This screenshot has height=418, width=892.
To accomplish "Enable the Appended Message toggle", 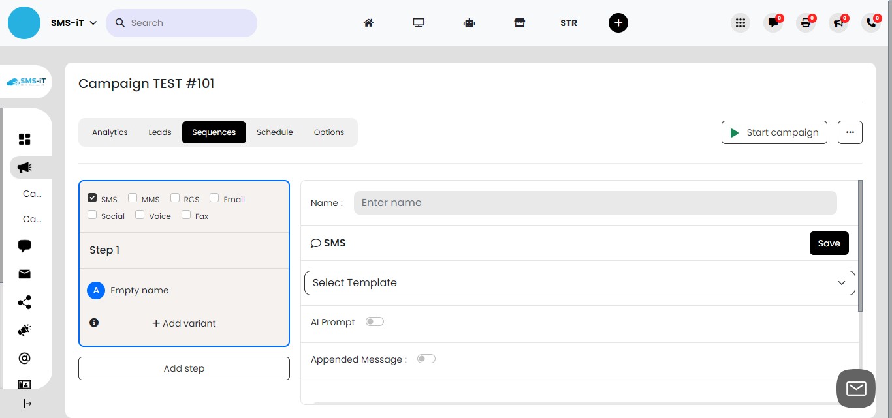I will point(426,359).
